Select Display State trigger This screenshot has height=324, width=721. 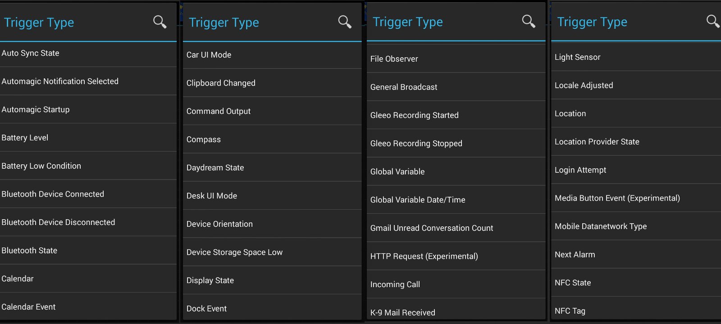pyautogui.click(x=272, y=280)
